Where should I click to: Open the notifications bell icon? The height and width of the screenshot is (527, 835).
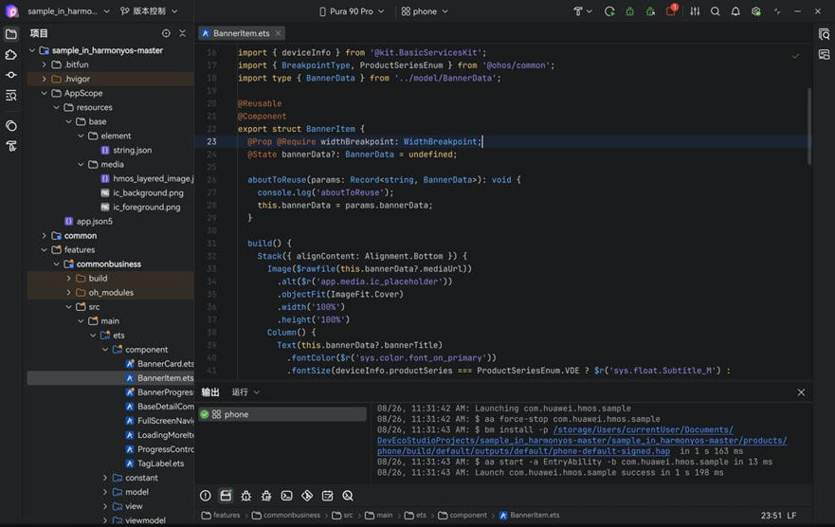(735, 11)
